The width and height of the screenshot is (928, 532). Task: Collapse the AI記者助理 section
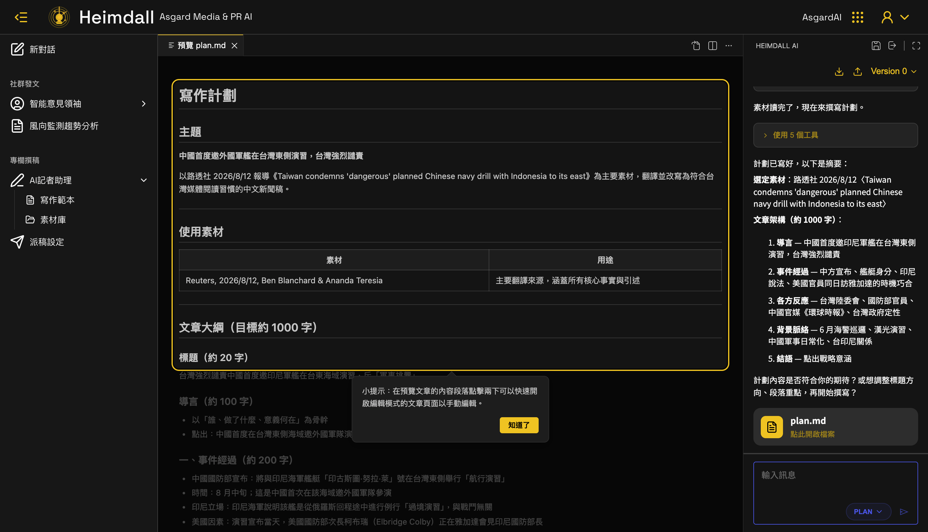point(143,180)
